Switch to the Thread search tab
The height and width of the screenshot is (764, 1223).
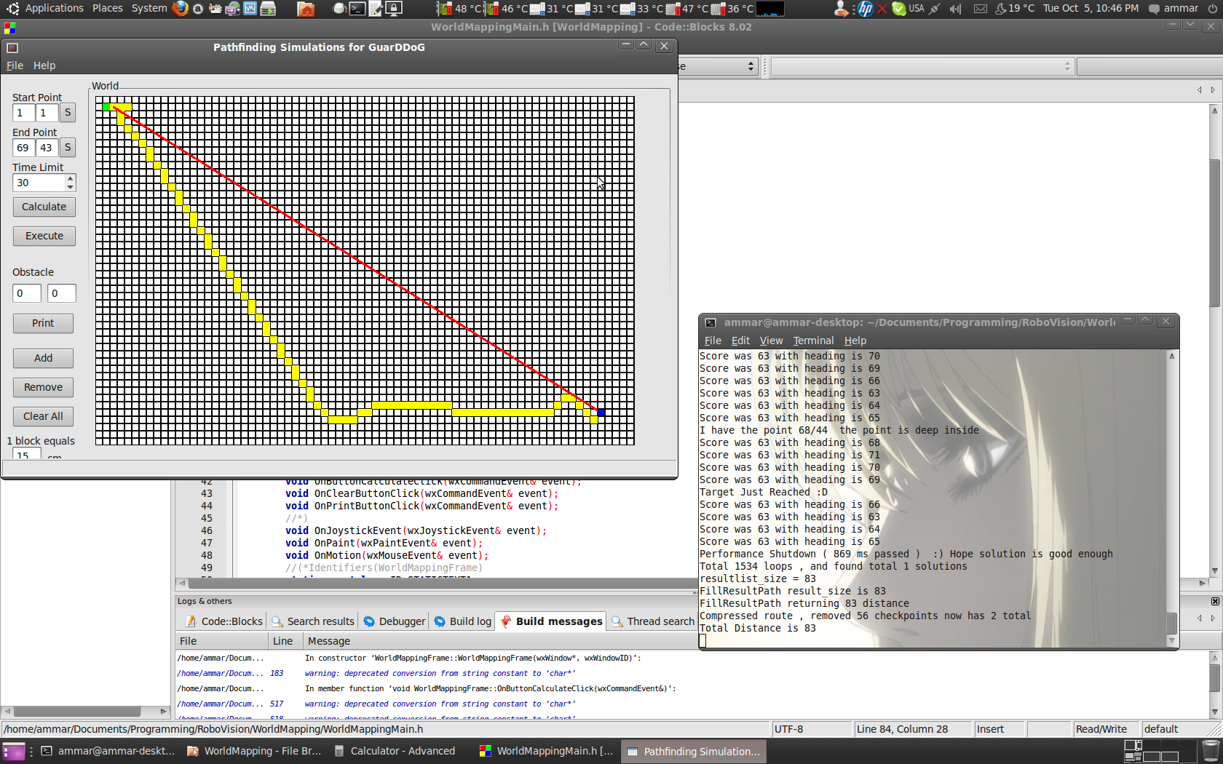coord(653,621)
